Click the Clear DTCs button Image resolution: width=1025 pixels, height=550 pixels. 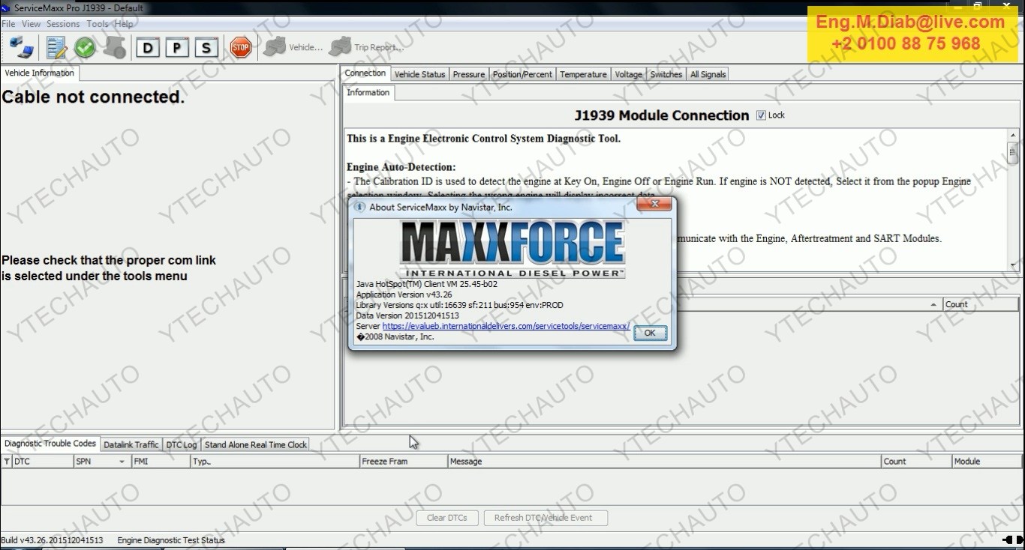[447, 518]
